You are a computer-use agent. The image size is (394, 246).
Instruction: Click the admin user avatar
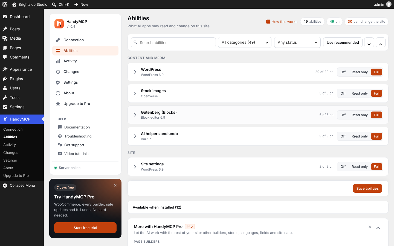(389, 4)
